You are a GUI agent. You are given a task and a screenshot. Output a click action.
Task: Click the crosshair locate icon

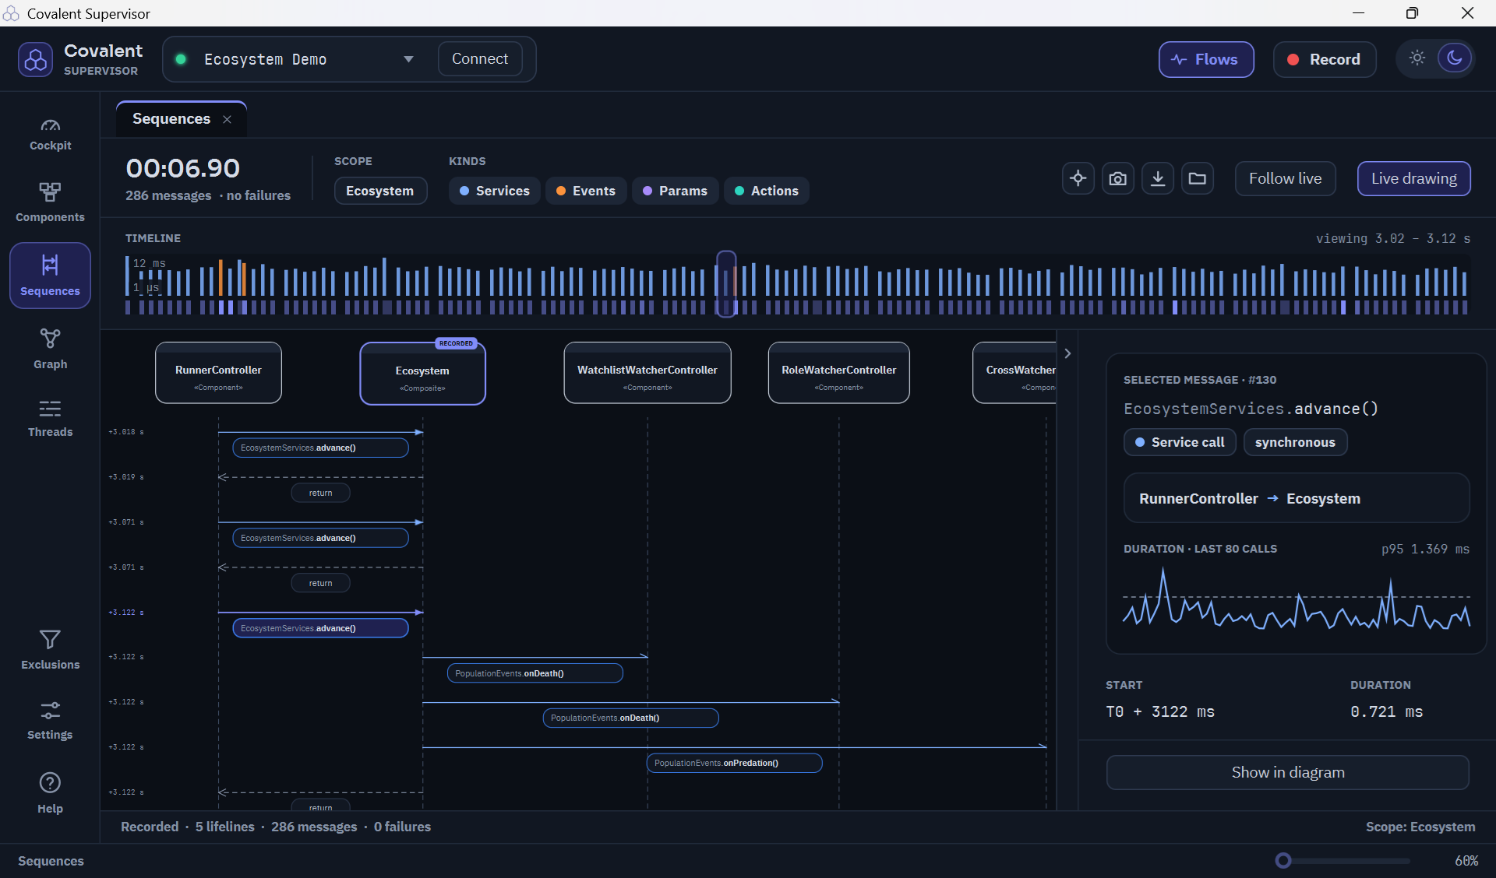pos(1078,178)
